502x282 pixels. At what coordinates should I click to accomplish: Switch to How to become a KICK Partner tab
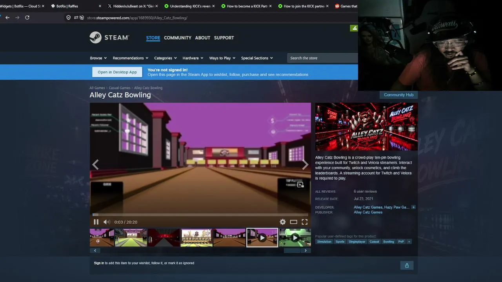click(246, 6)
